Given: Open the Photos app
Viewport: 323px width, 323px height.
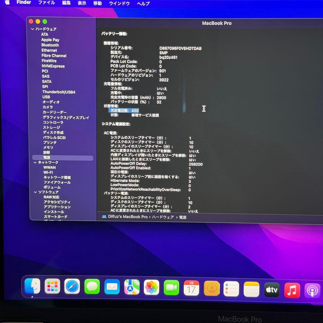Looking at the screenshot, I should [x=151, y=287].
